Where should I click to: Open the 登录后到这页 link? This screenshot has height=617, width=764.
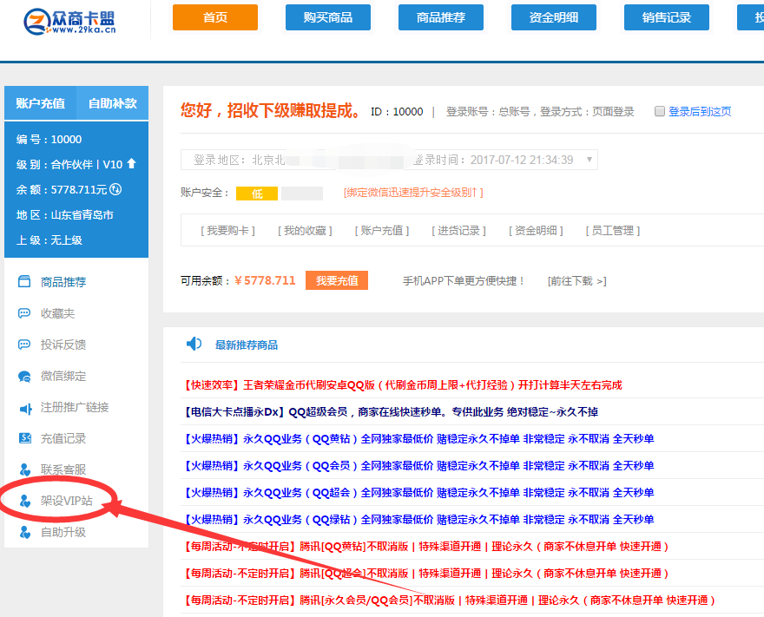point(700,112)
